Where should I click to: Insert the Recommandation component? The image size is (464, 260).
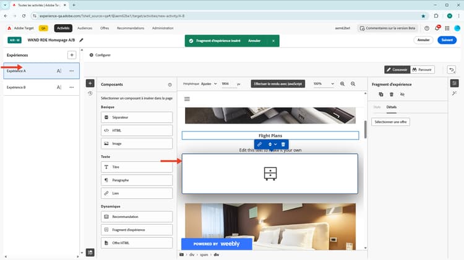pyautogui.click(x=137, y=217)
